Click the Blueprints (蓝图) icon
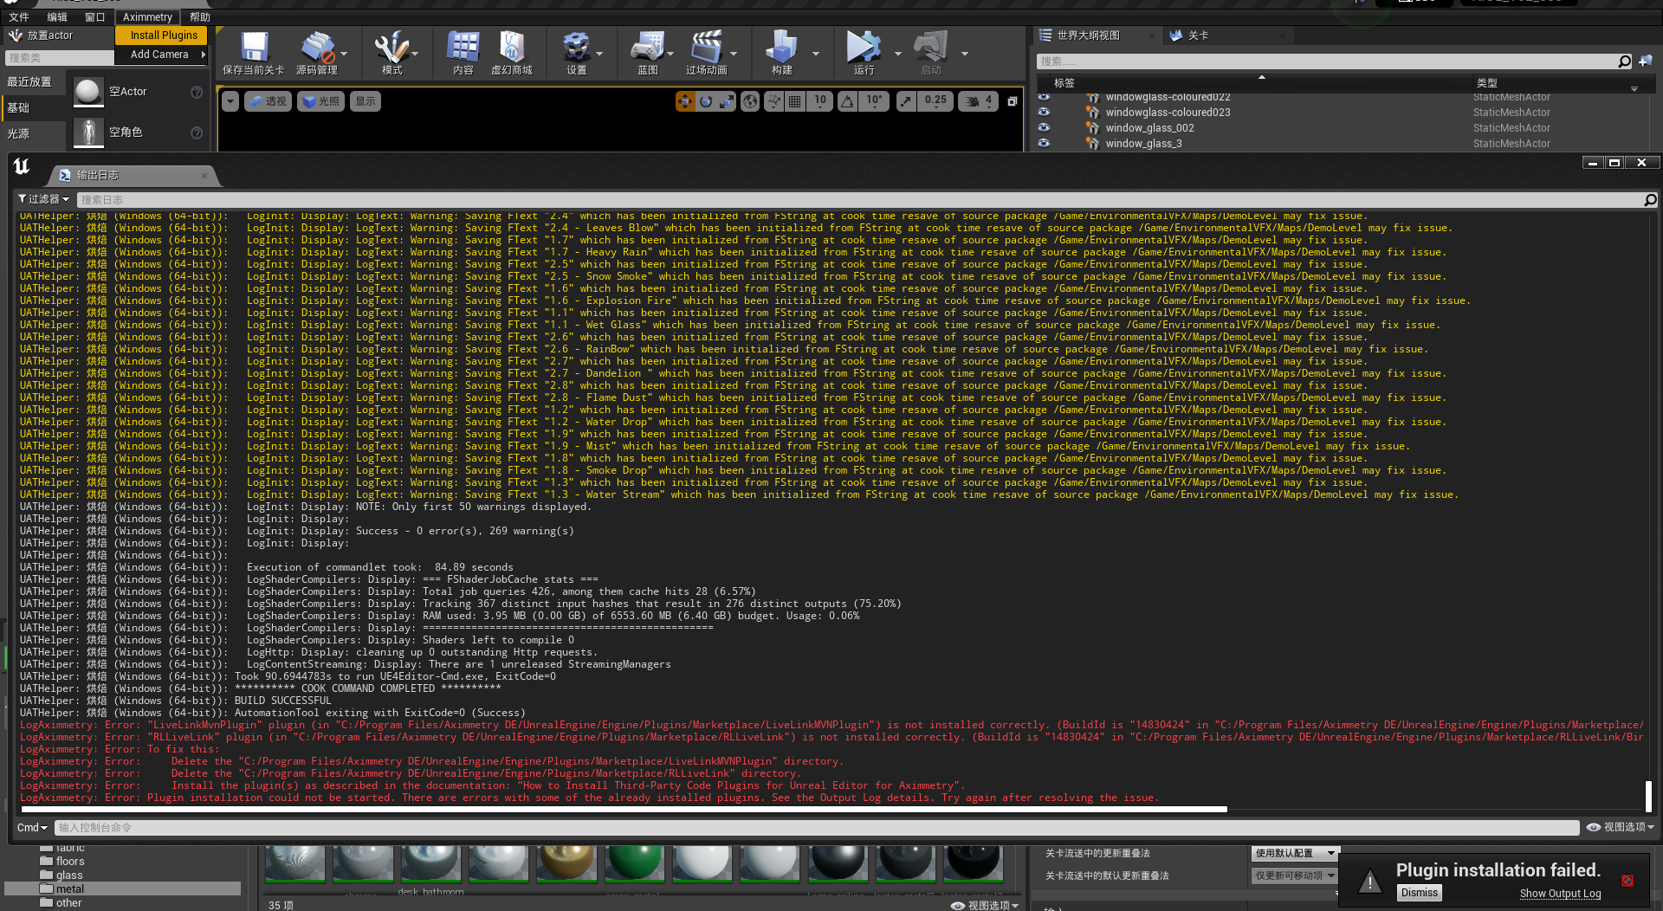This screenshot has width=1663, height=911. (647, 48)
